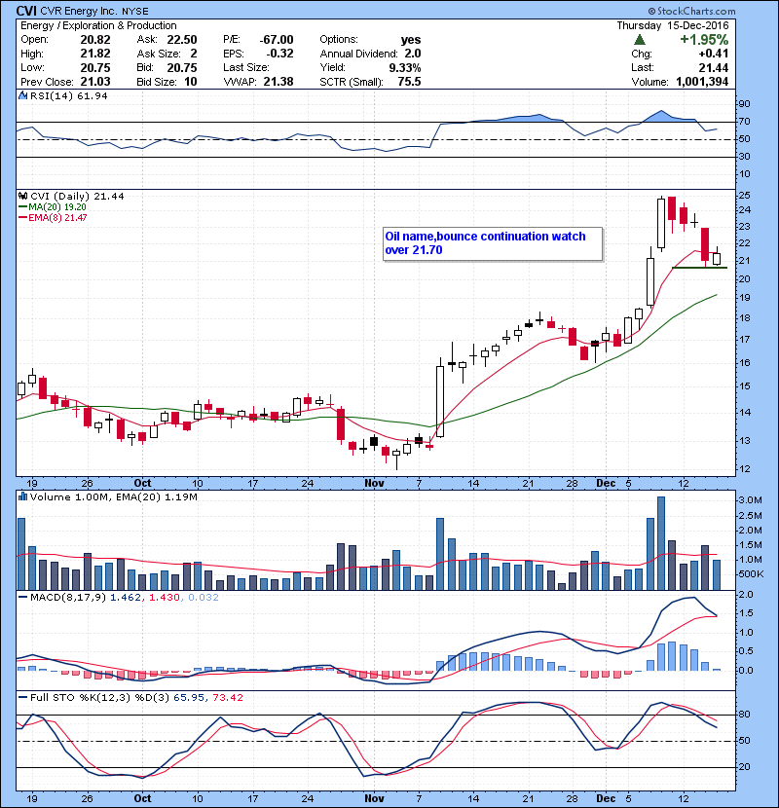Click the Ask price 22.50
Screen dimensions: 779x808
click(x=181, y=40)
